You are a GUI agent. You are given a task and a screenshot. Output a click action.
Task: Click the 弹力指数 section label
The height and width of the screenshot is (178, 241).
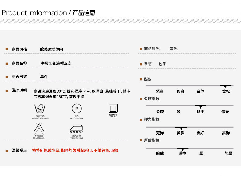pos(152,119)
